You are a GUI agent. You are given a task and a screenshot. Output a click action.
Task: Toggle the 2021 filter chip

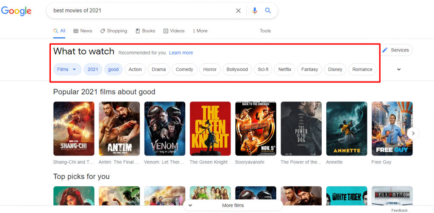point(93,69)
